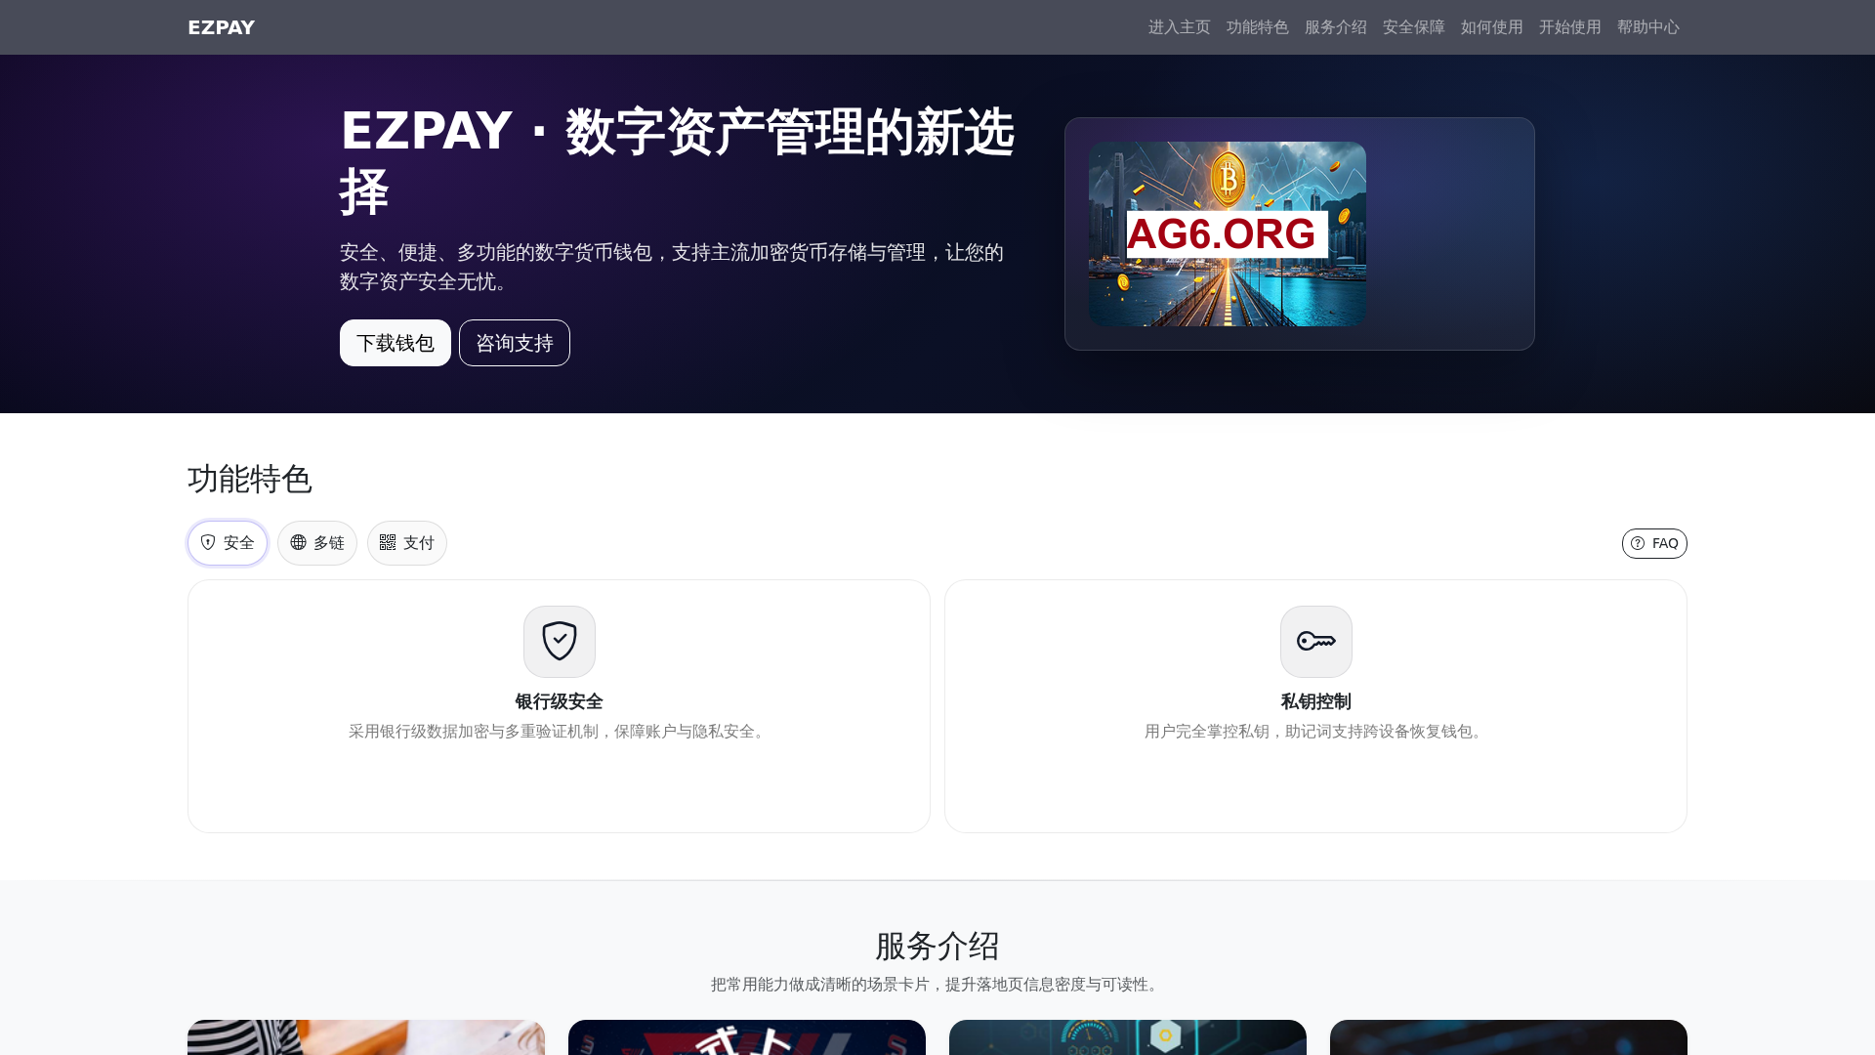Open the FAQ button
1875x1055 pixels.
point(1654,543)
